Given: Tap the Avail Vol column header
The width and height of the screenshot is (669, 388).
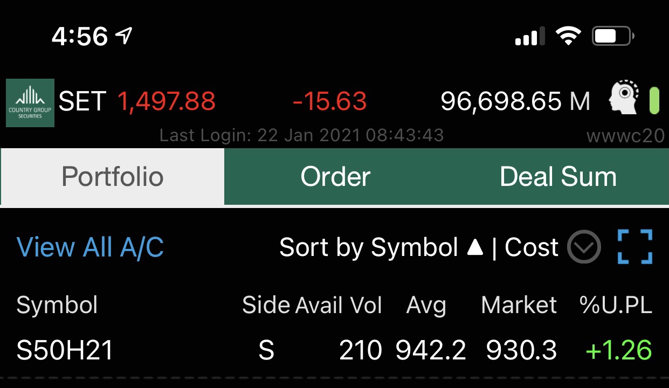Looking at the screenshot, I should (339, 305).
